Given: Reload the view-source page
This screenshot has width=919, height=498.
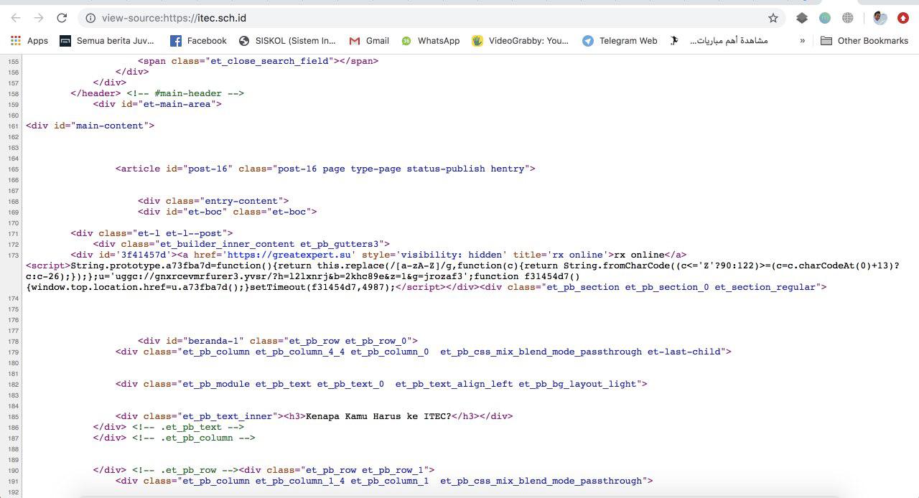Looking at the screenshot, I should pos(62,18).
